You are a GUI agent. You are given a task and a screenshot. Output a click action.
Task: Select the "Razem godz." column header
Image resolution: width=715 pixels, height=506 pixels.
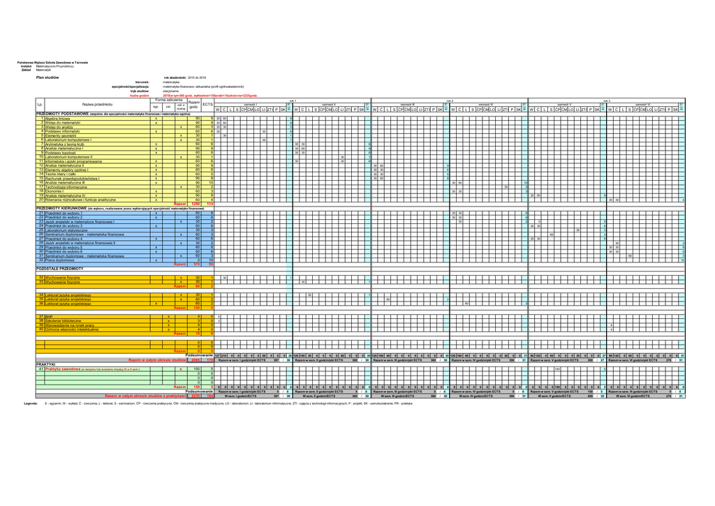[x=194, y=104]
